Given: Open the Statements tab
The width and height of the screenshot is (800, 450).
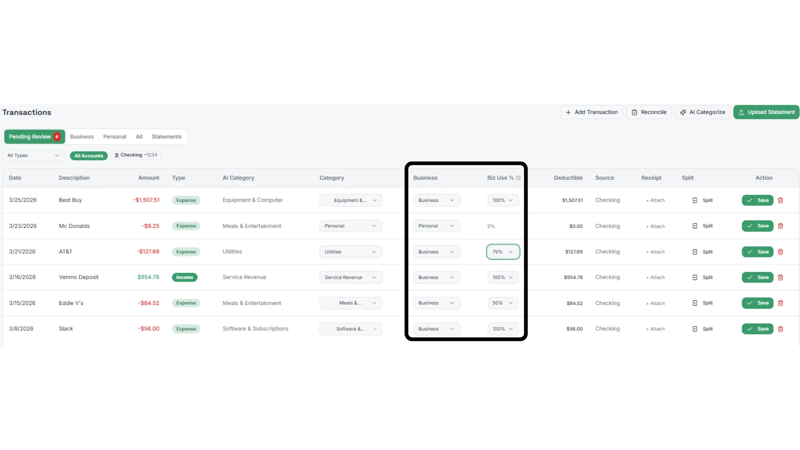Looking at the screenshot, I should (x=167, y=137).
